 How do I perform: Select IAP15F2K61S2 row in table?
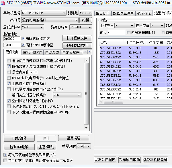pyautogui.click(x=136, y=85)
